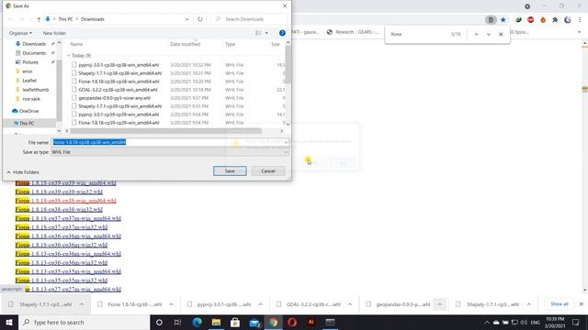Open Chrome extensions puzzle icon
This screenshot has width=588, height=330.
click(555, 19)
